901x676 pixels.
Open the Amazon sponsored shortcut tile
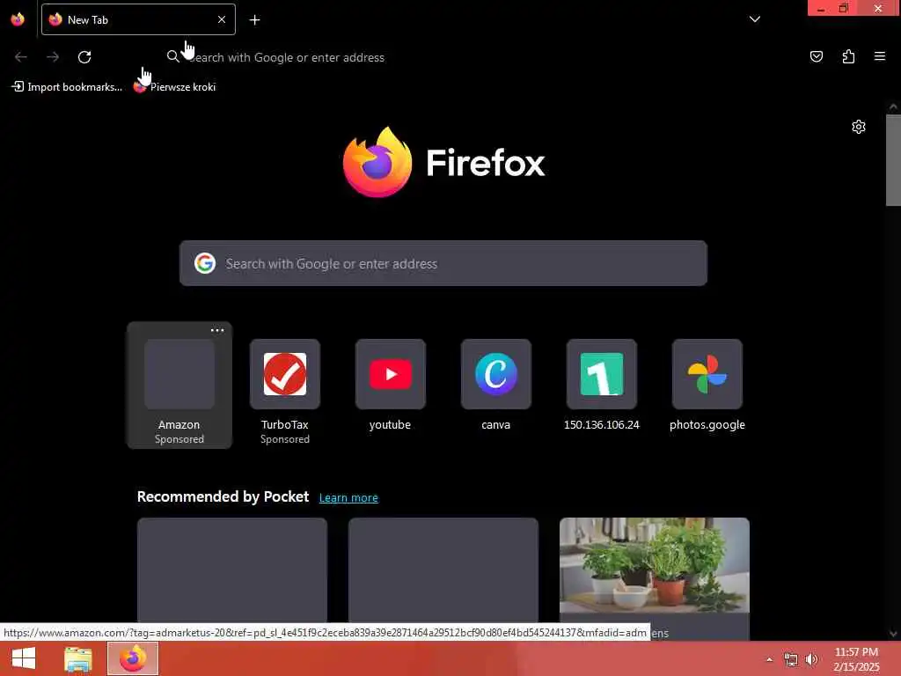179,386
